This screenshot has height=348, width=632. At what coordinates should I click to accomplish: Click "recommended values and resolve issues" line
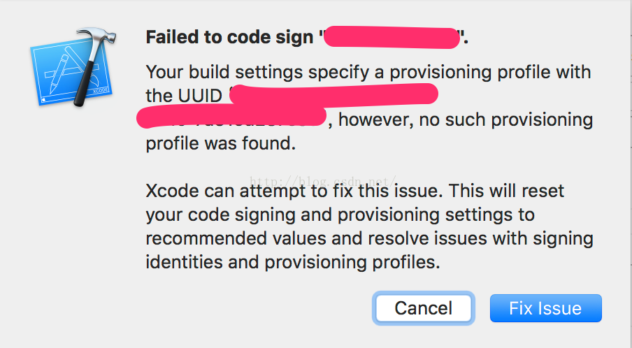click(x=369, y=238)
